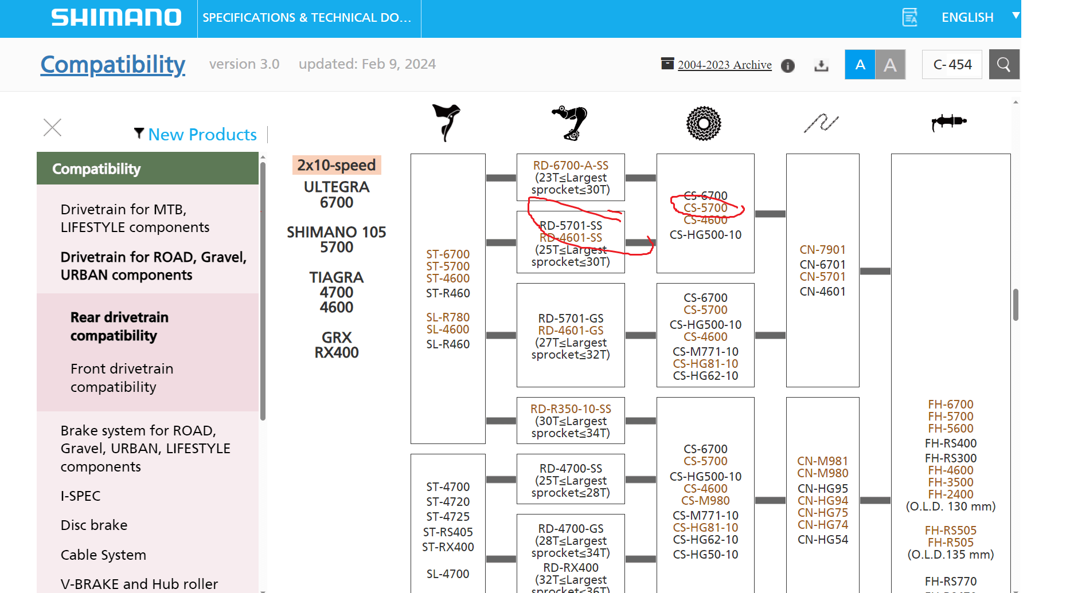Select the smaller font size A button

[x=860, y=64]
